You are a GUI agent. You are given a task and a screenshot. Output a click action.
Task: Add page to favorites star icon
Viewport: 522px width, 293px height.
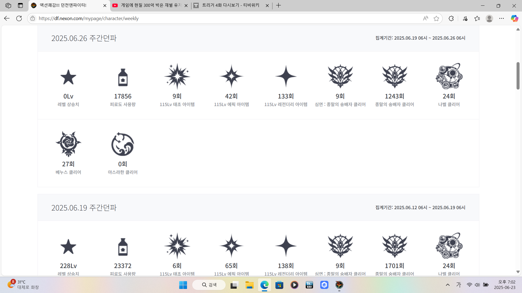436,18
